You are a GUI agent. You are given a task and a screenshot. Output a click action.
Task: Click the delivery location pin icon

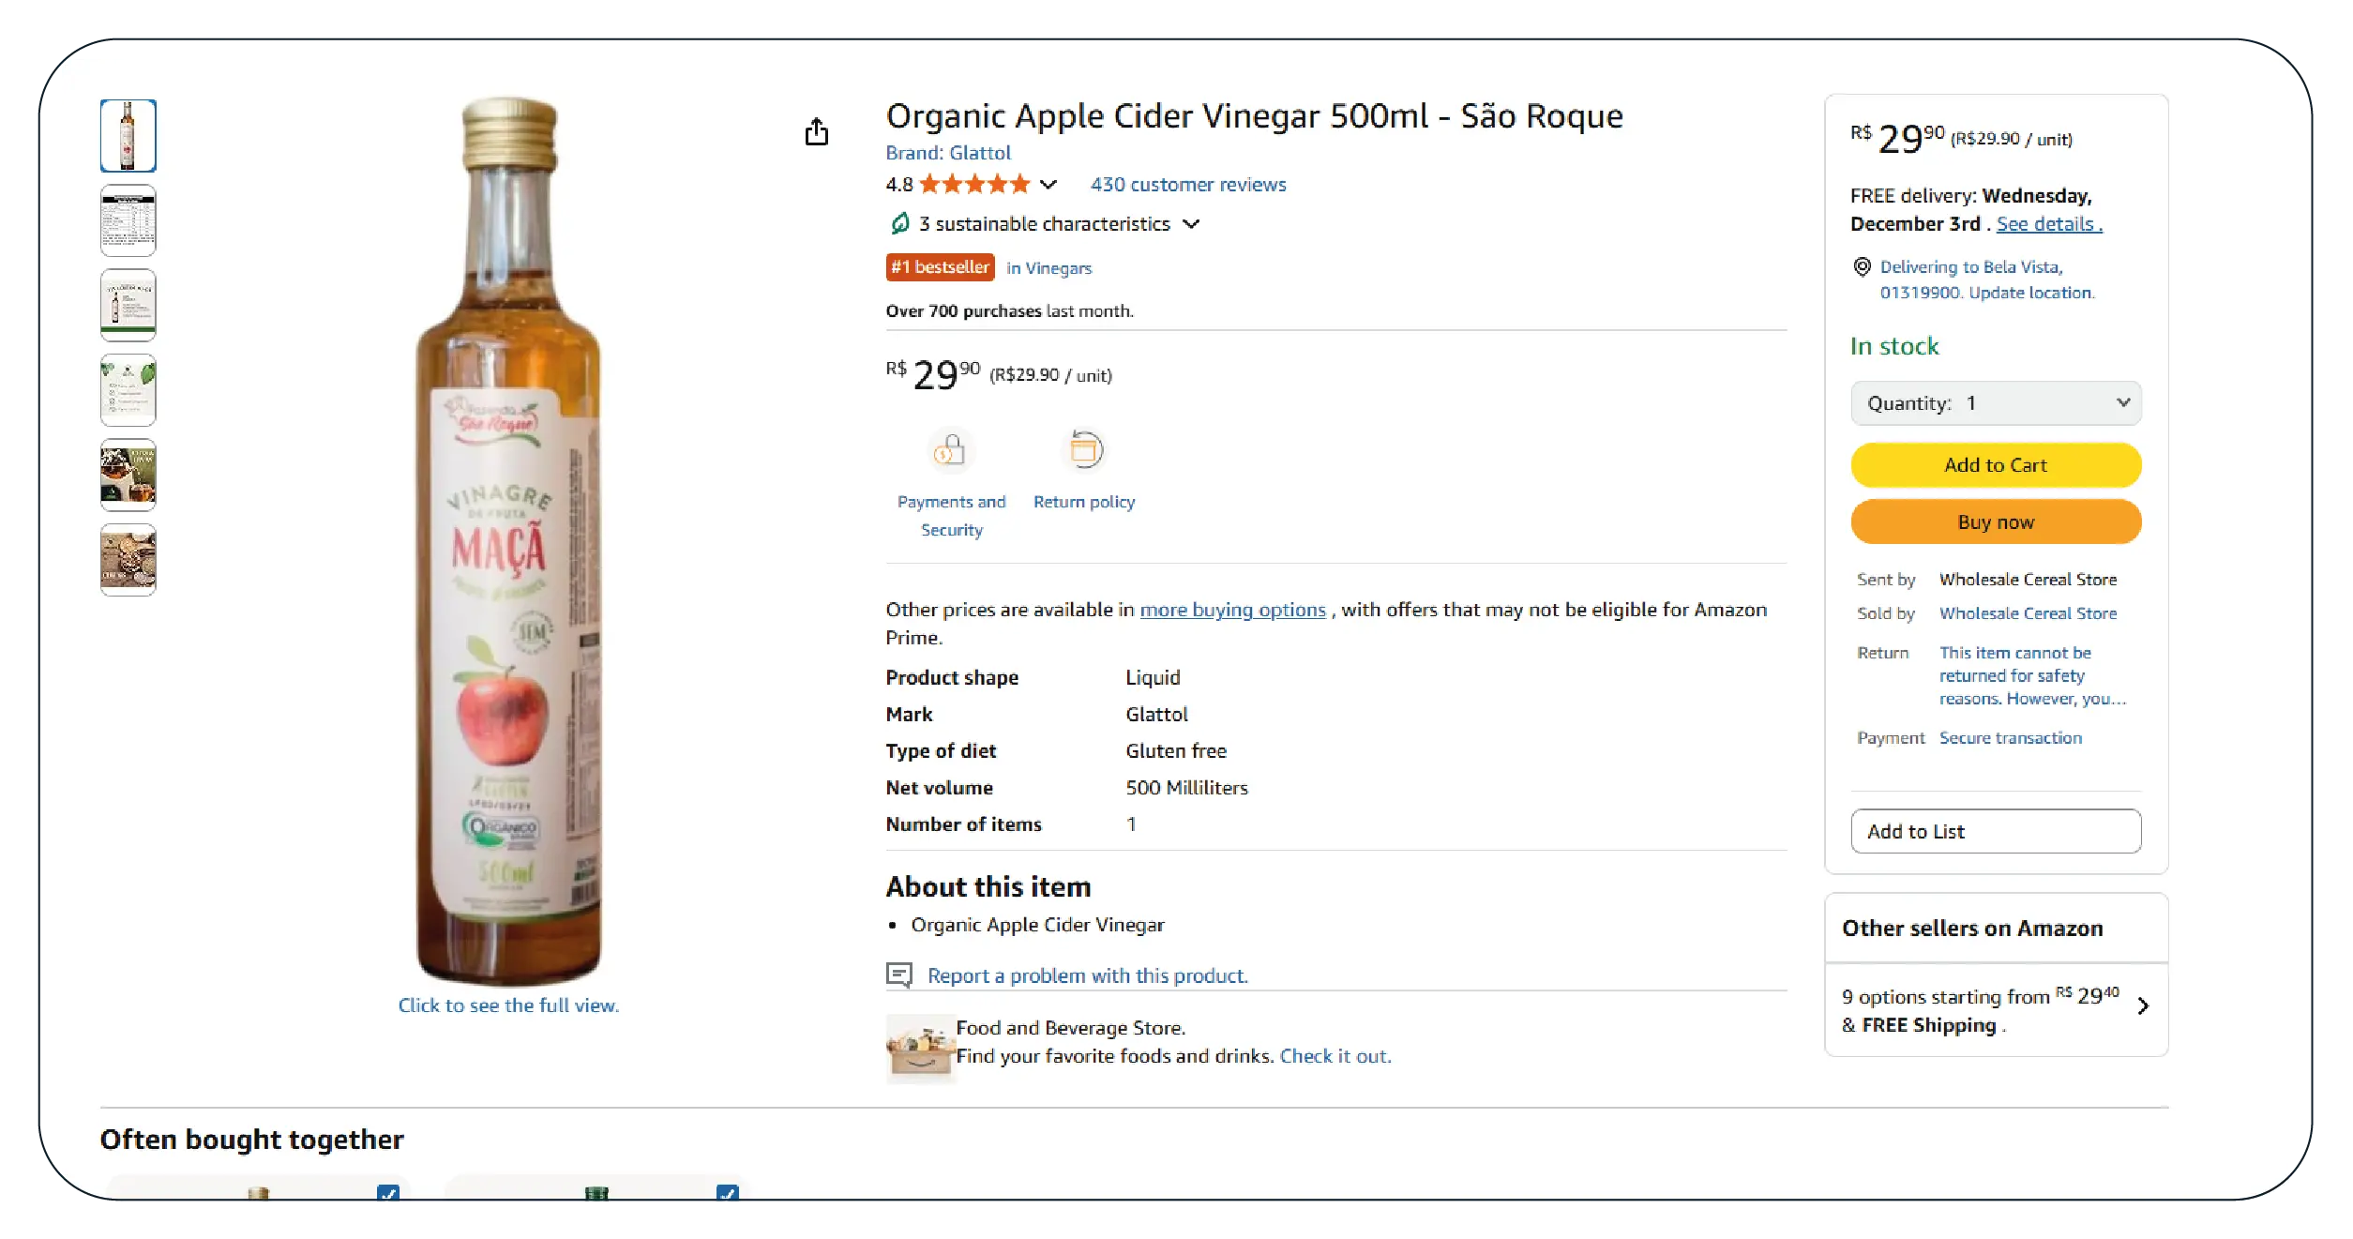pos(1862,267)
